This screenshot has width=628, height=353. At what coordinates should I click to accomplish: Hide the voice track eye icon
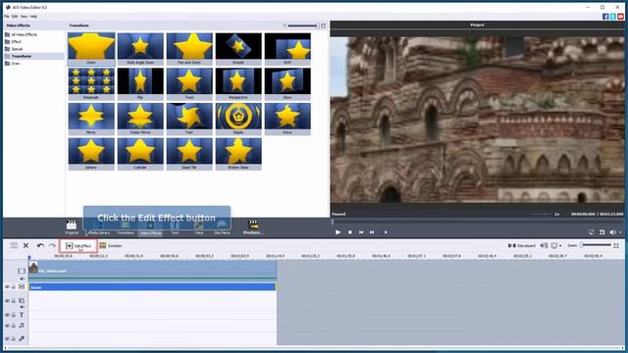coord(7,338)
